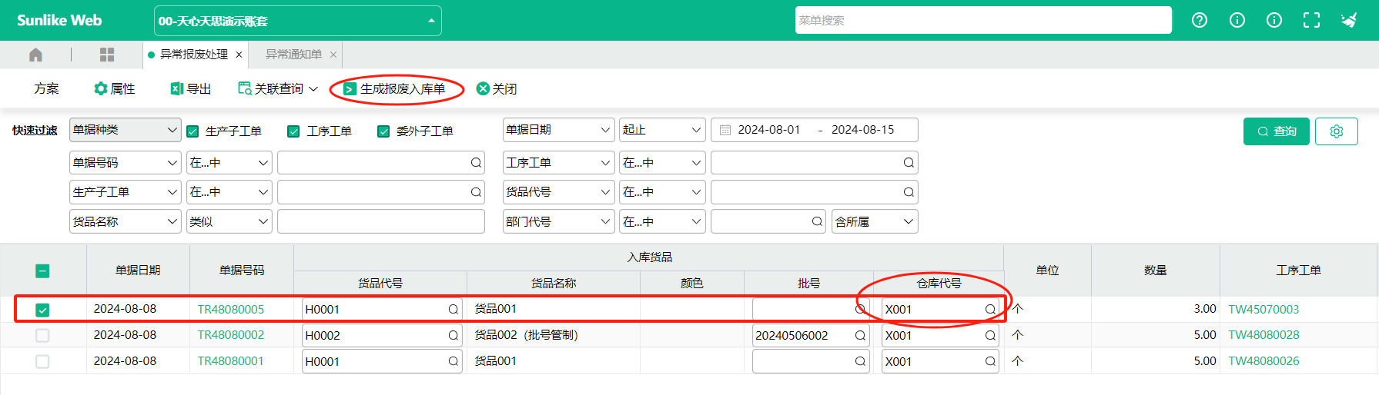Go to the home icon tab
The width and height of the screenshot is (1379, 395).
[x=35, y=55]
